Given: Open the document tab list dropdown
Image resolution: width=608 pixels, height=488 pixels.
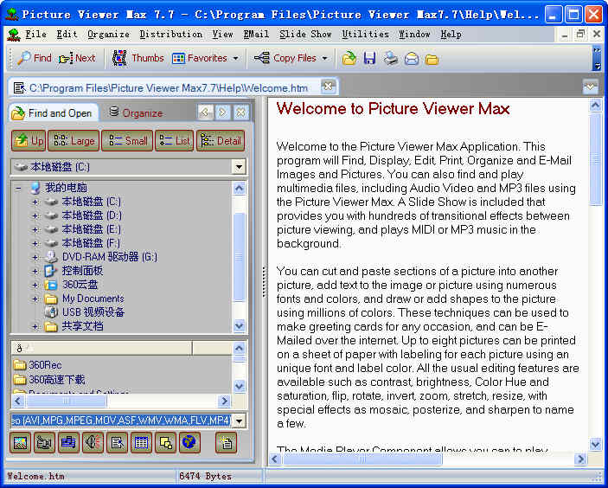Looking at the screenshot, I should pos(590,87).
